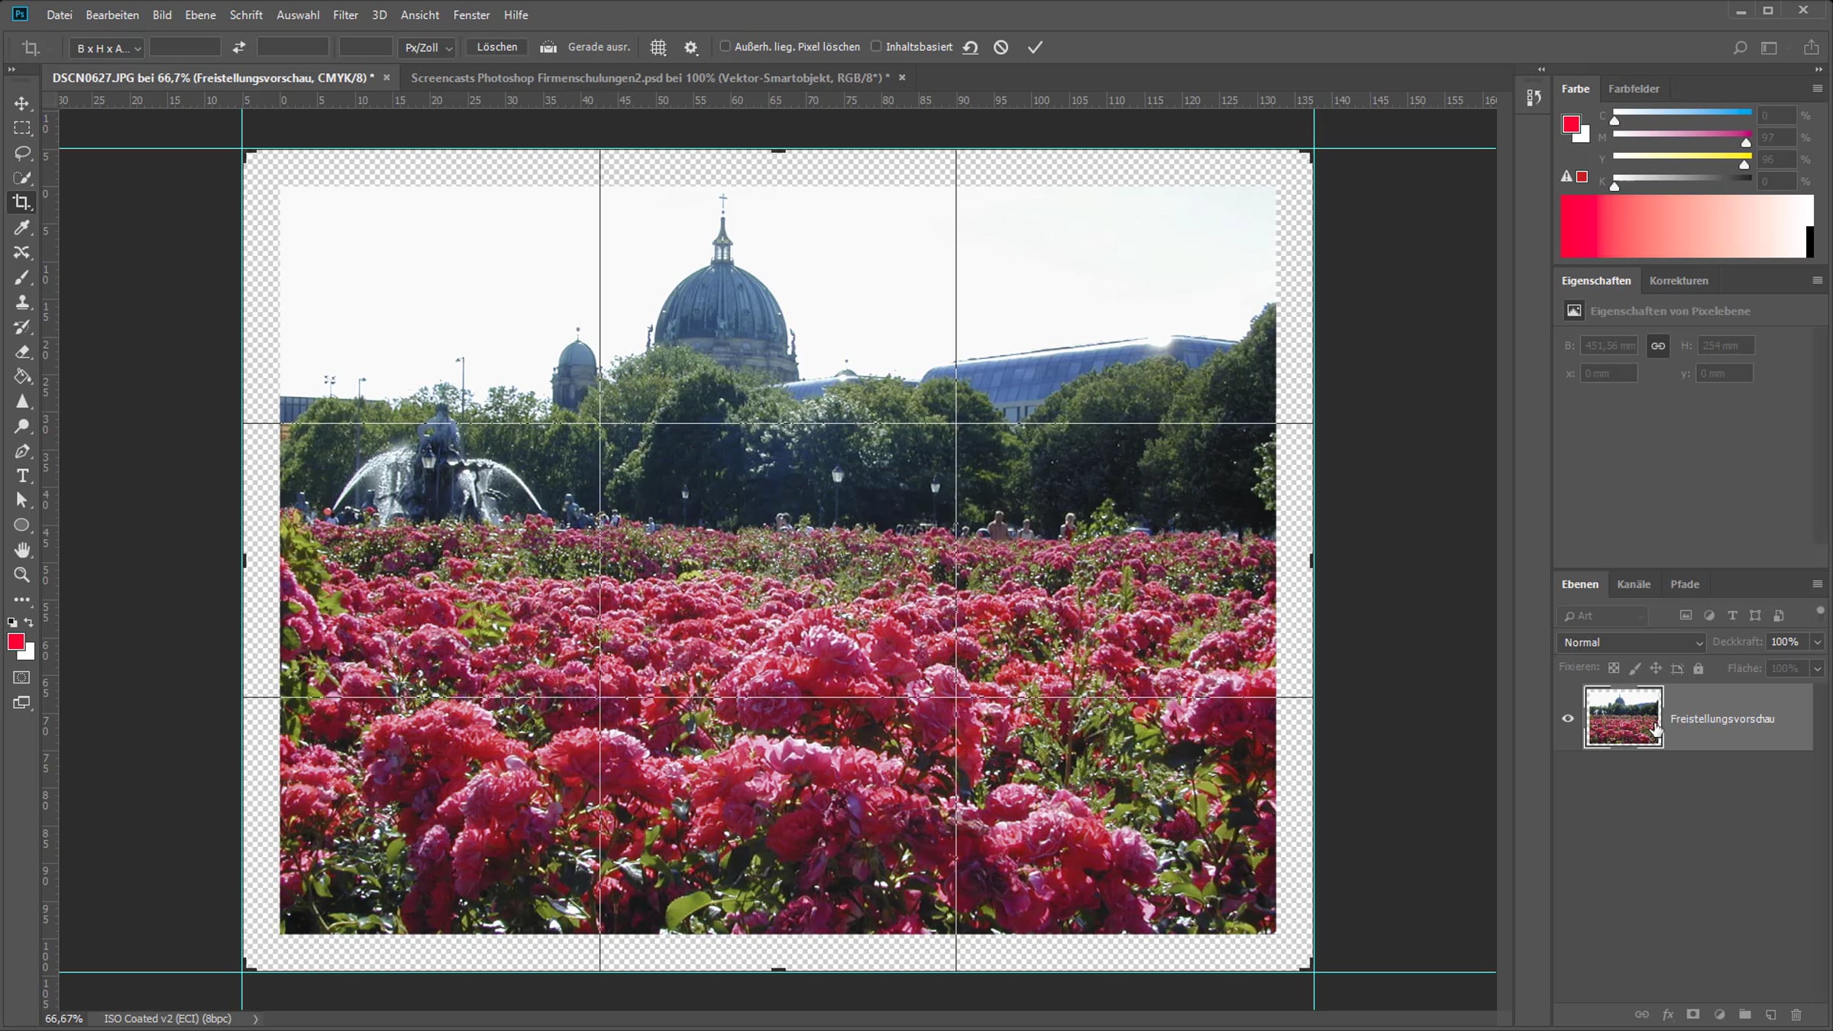Image resolution: width=1833 pixels, height=1031 pixels.
Task: Swap width and height crop values
Action: click(239, 47)
